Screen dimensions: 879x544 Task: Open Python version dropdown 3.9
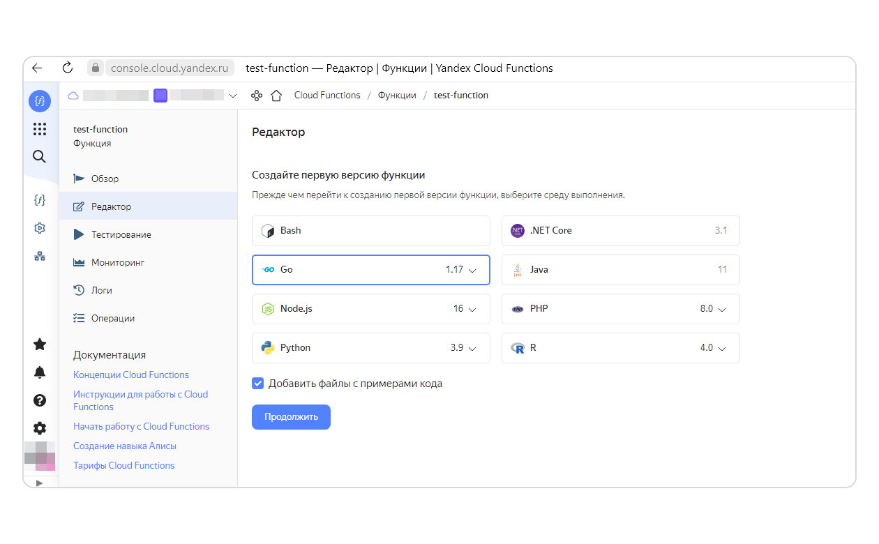click(x=463, y=348)
